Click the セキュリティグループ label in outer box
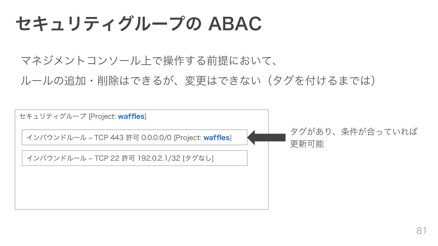This screenshot has width=438, height=246. [53, 116]
